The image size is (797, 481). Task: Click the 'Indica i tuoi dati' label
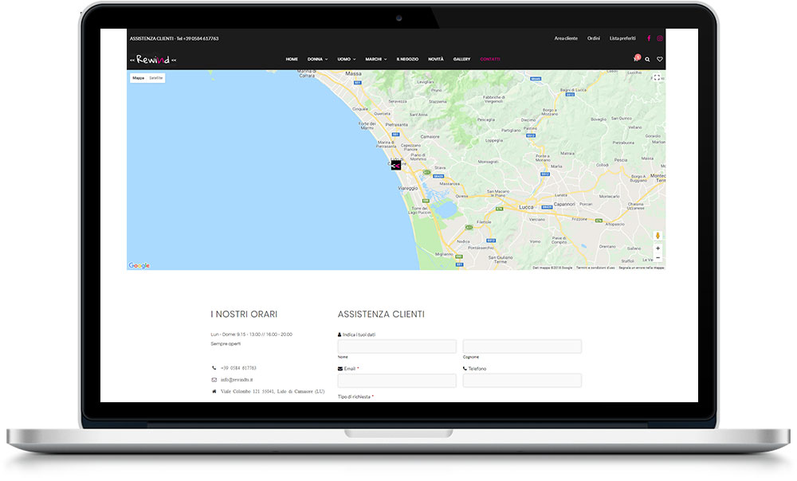click(x=359, y=334)
